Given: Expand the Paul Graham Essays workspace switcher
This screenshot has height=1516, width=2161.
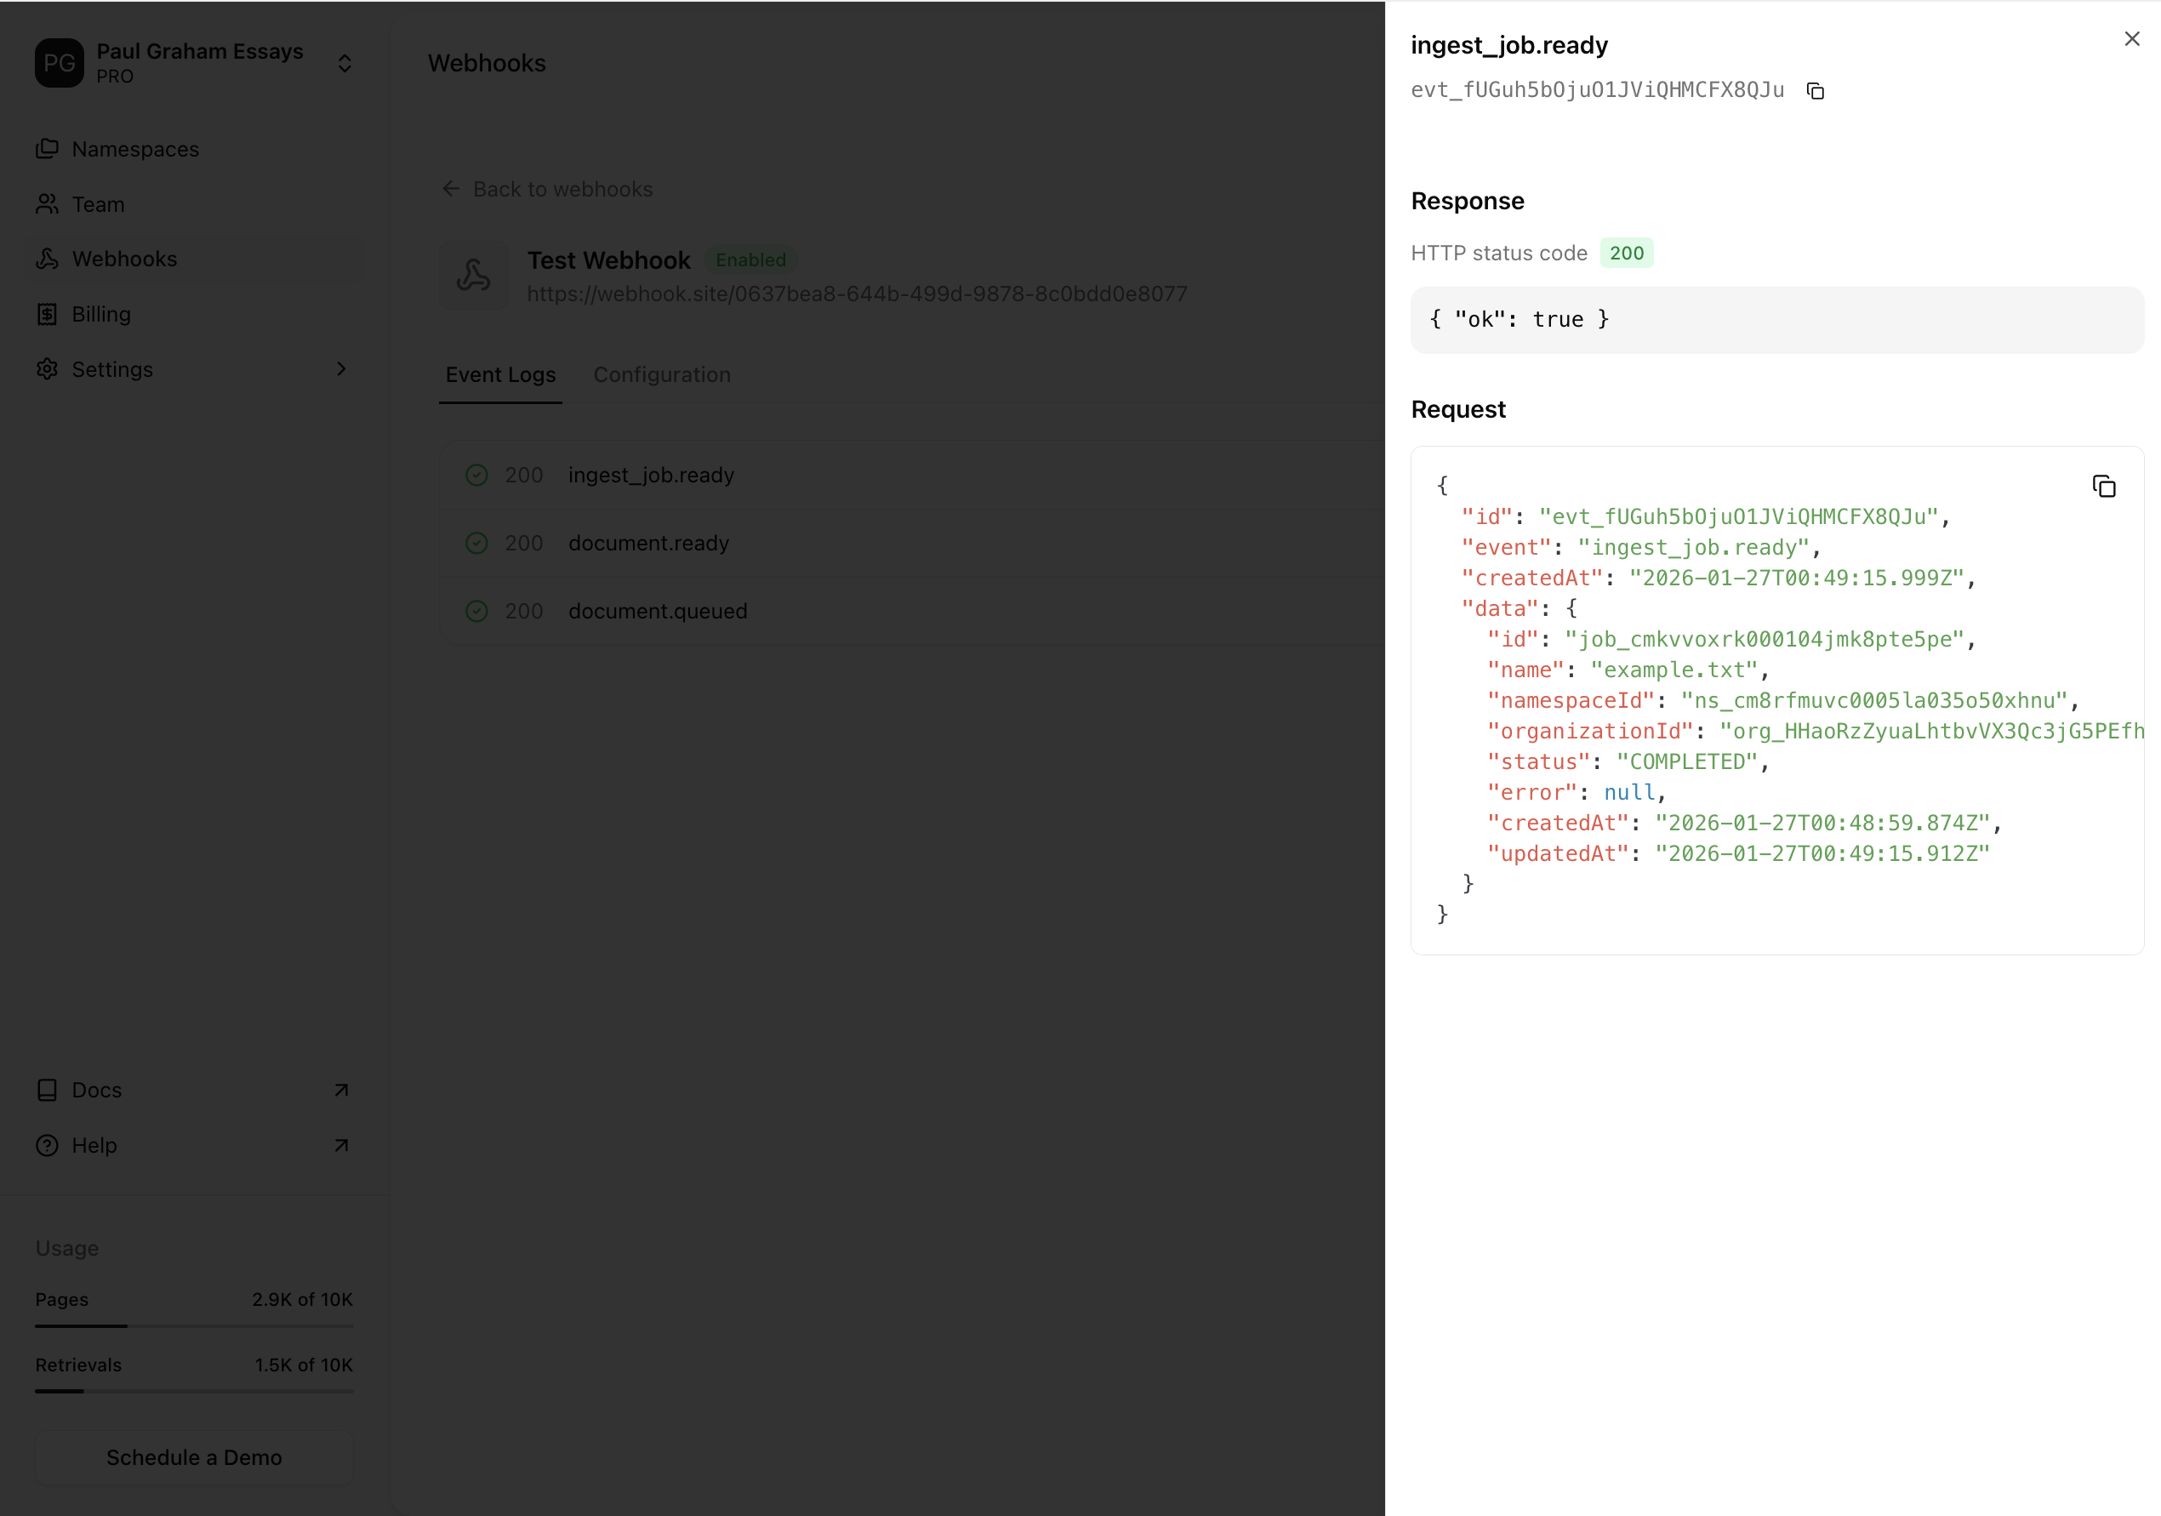Looking at the screenshot, I should click(345, 63).
